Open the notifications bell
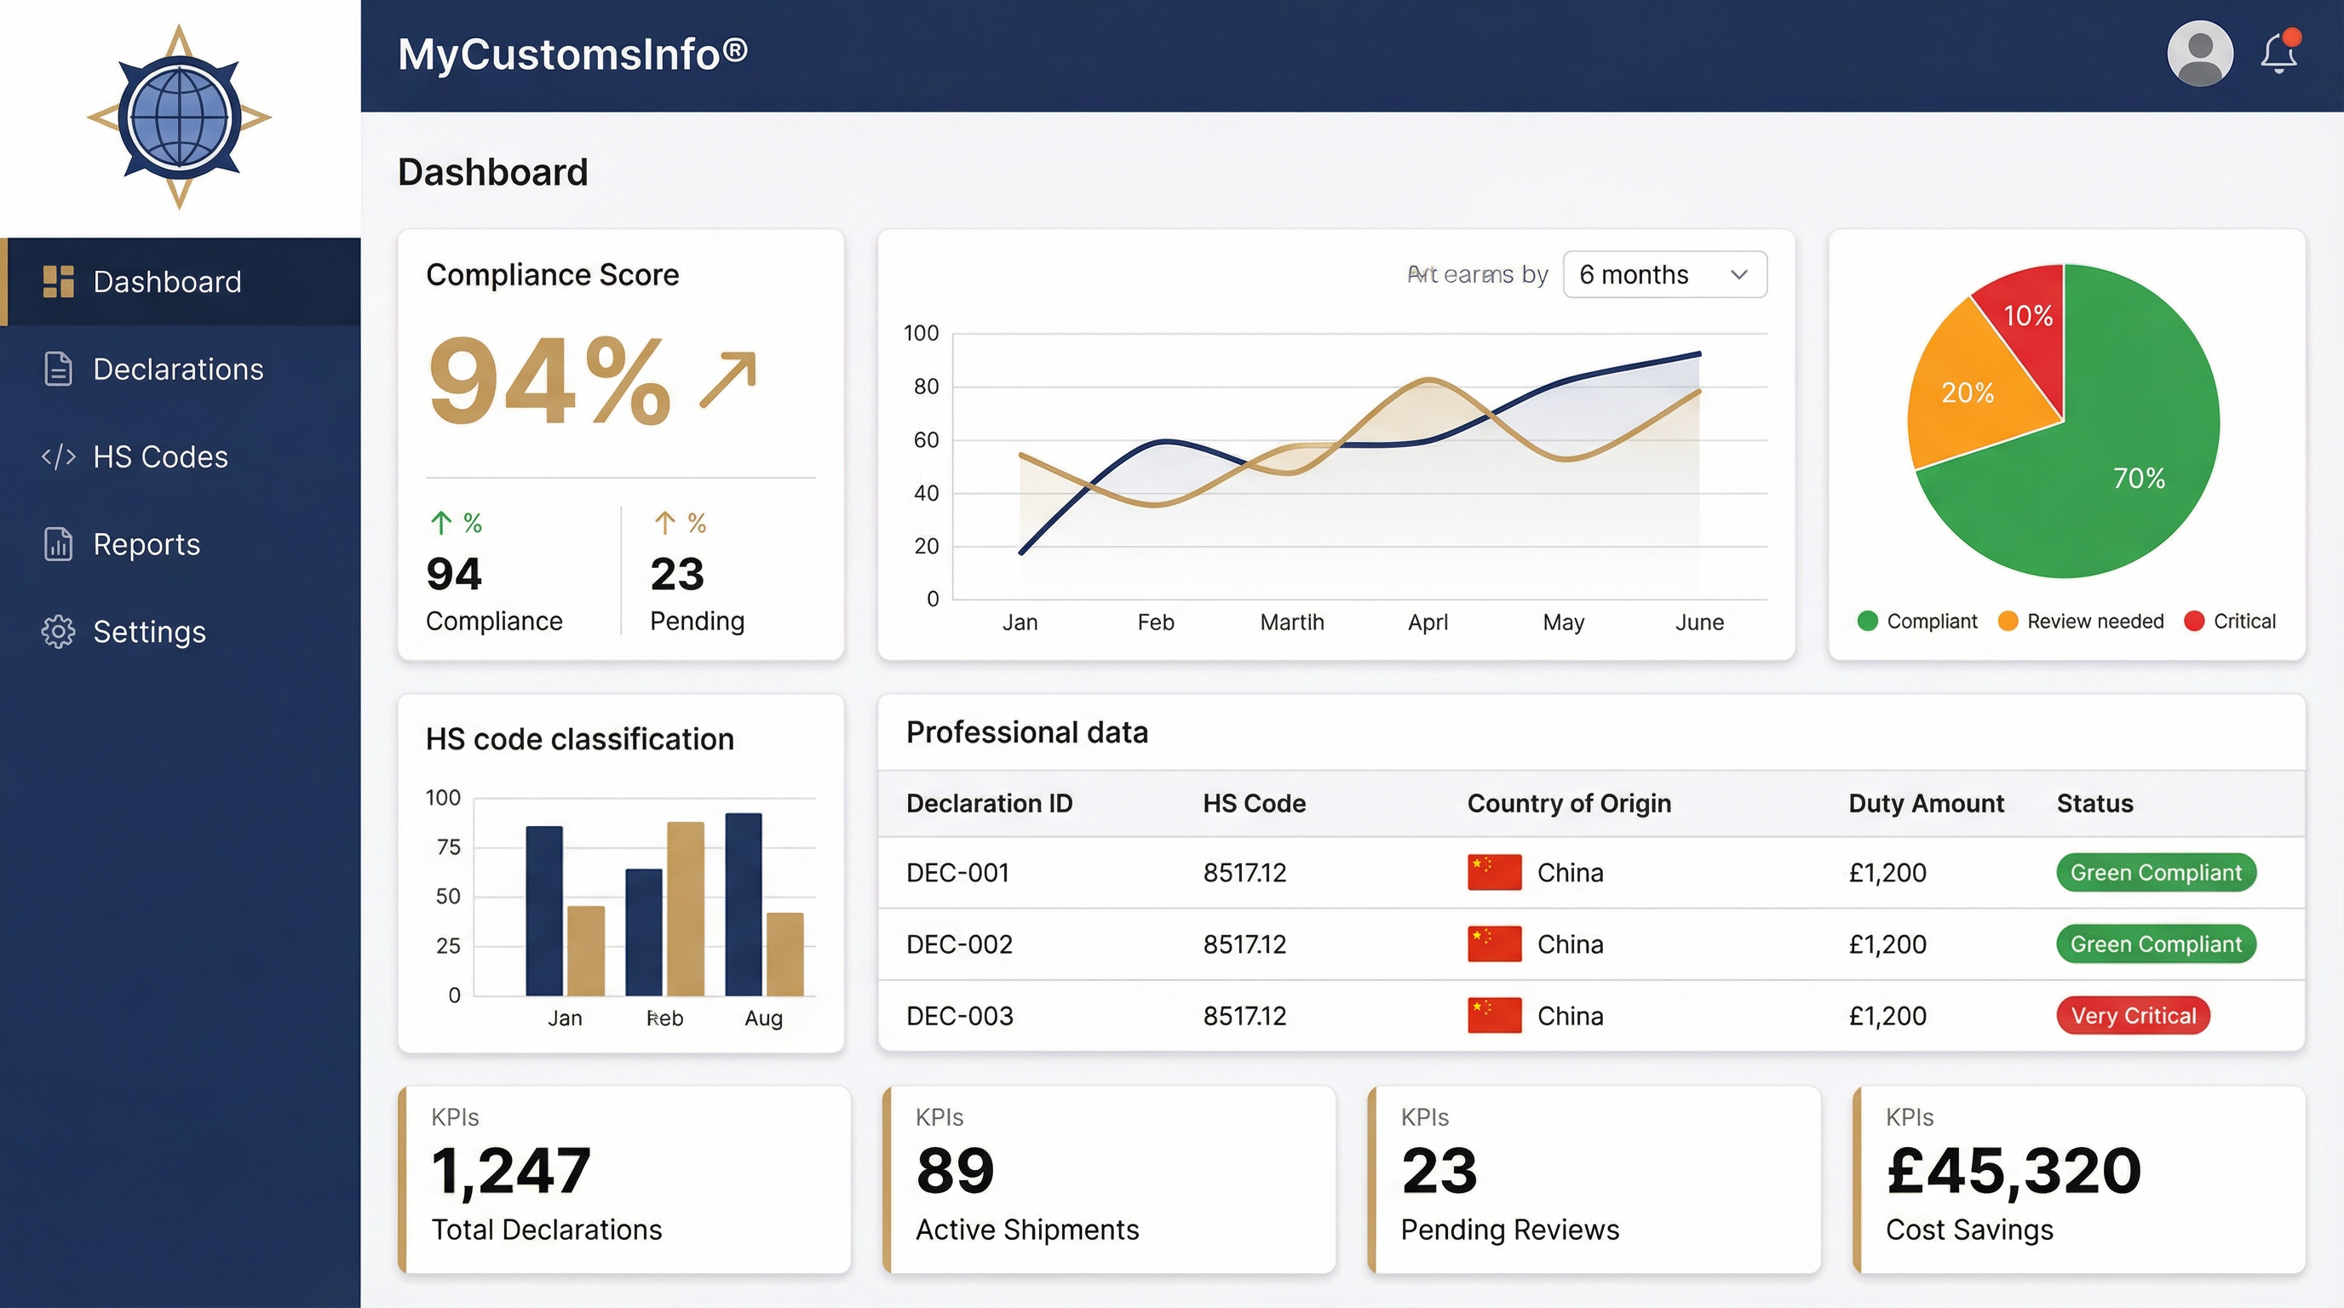The height and width of the screenshot is (1308, 2344). [2278, 55]
